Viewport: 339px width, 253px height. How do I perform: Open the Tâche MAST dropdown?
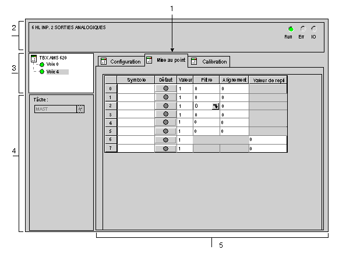click(x=80, y=109)
